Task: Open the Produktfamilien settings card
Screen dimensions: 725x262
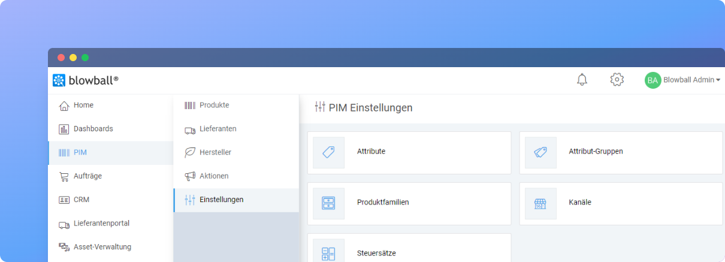Action: 409,203
